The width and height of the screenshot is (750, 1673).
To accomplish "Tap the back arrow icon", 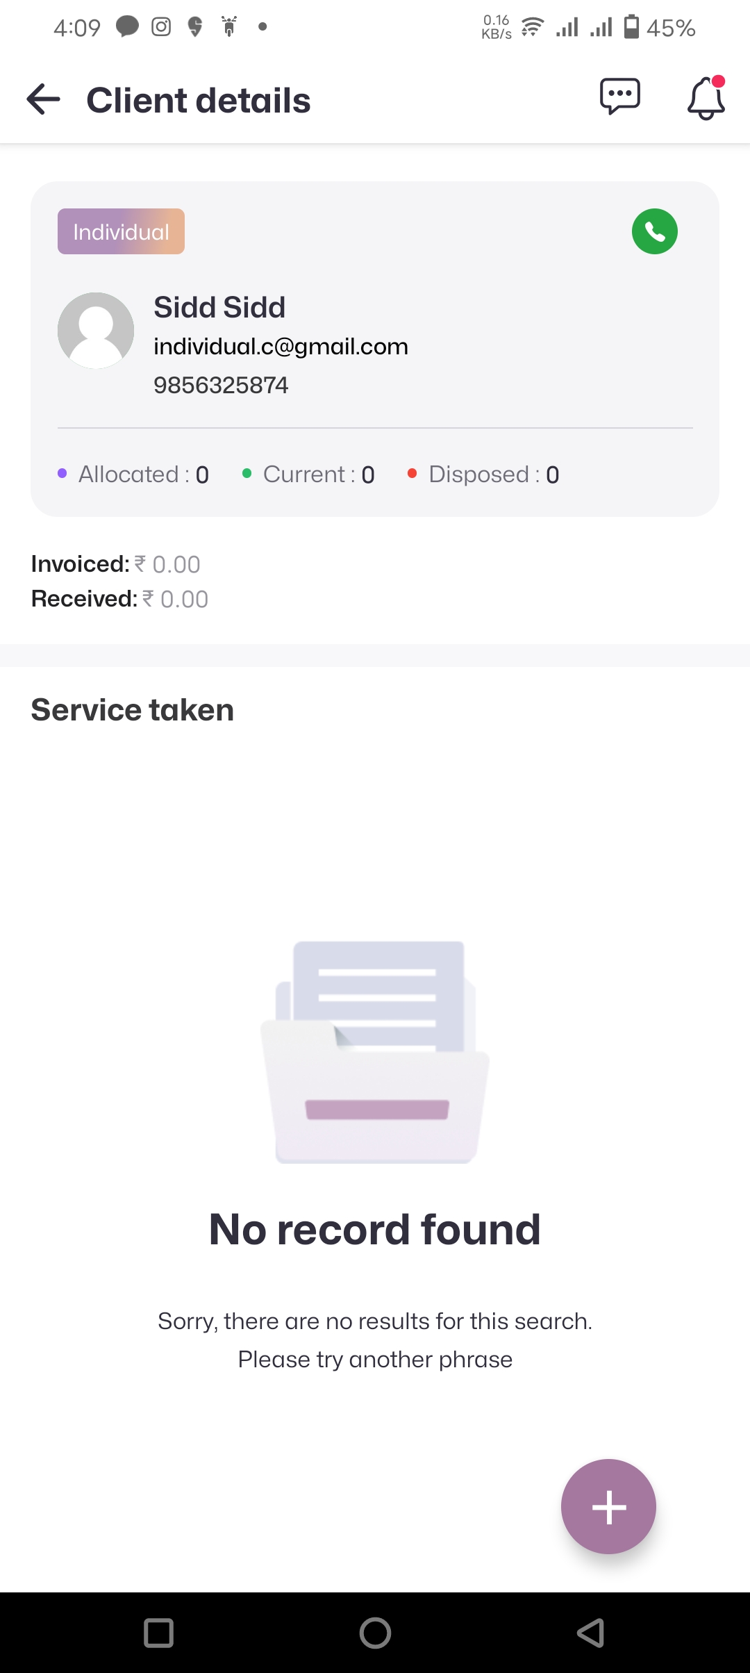I will 43,100.
